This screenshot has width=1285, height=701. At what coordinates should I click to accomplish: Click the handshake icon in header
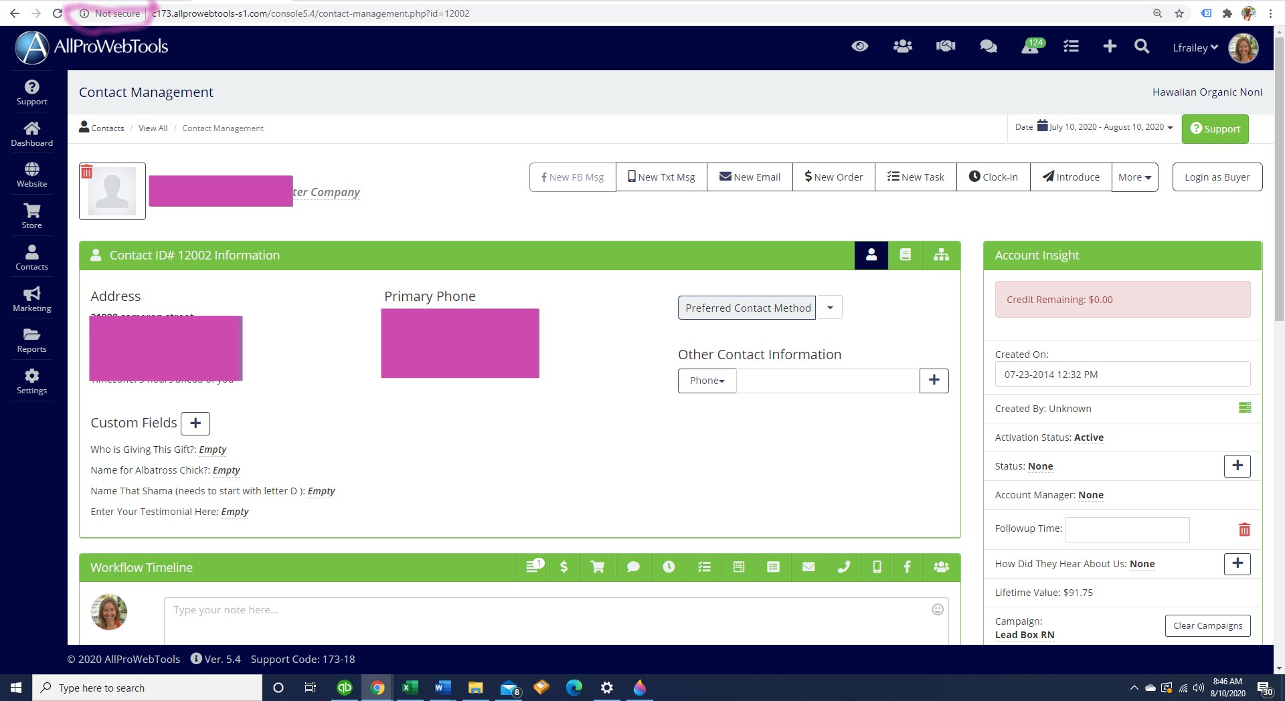(x=945, y=46)
